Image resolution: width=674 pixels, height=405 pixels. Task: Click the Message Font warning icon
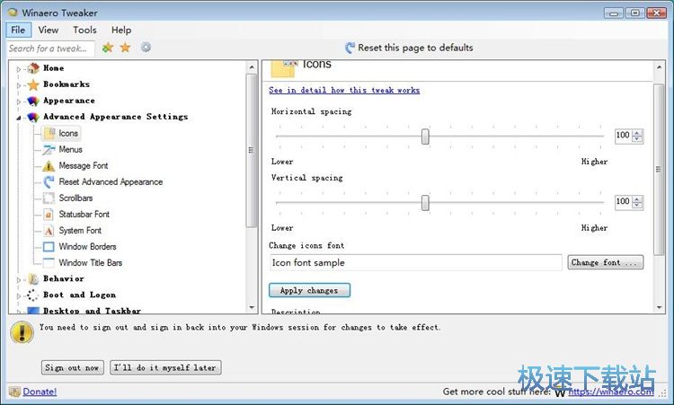tap(49, 166)
